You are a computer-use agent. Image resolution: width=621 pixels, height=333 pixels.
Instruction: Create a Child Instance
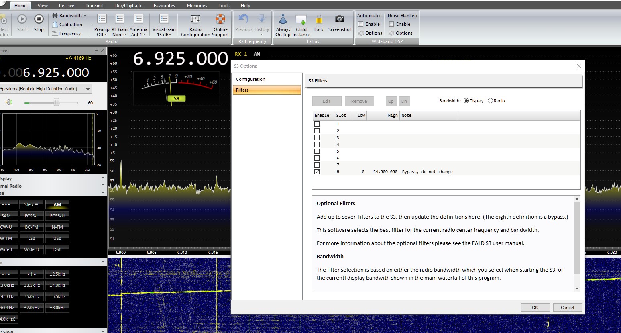[x=301, y=19]
